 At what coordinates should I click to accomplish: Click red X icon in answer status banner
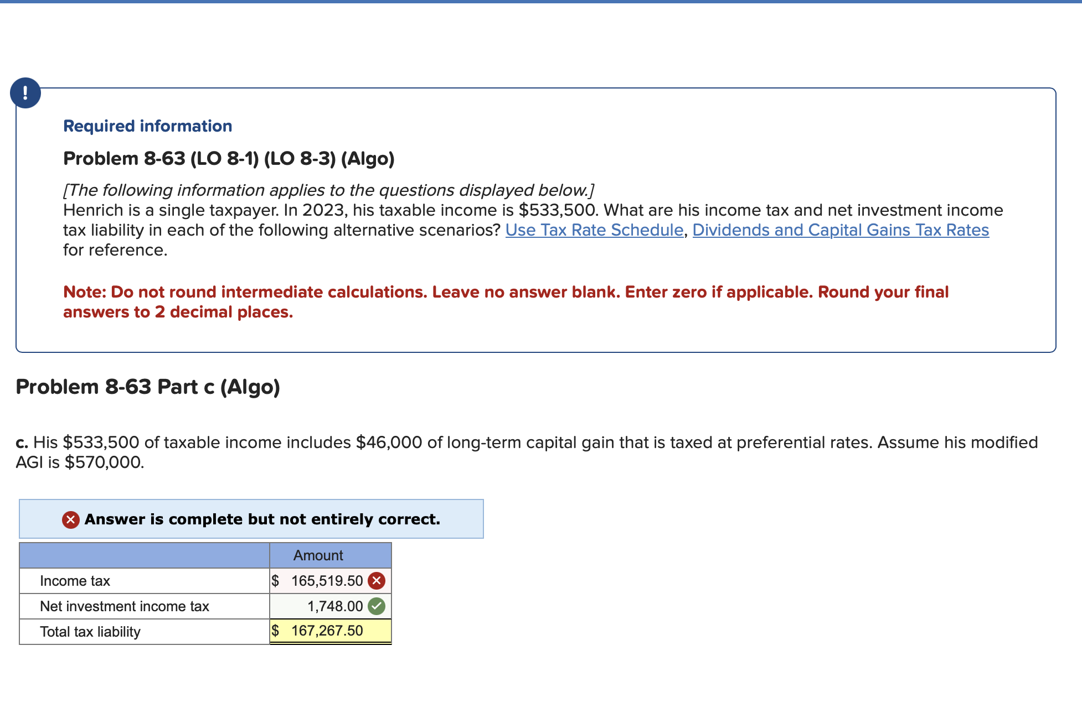coord(70,520)
